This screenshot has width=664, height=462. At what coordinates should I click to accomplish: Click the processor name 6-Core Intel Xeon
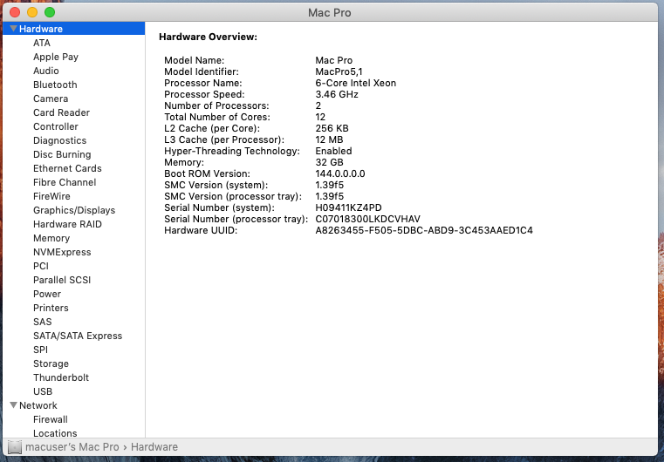[356, 83]
